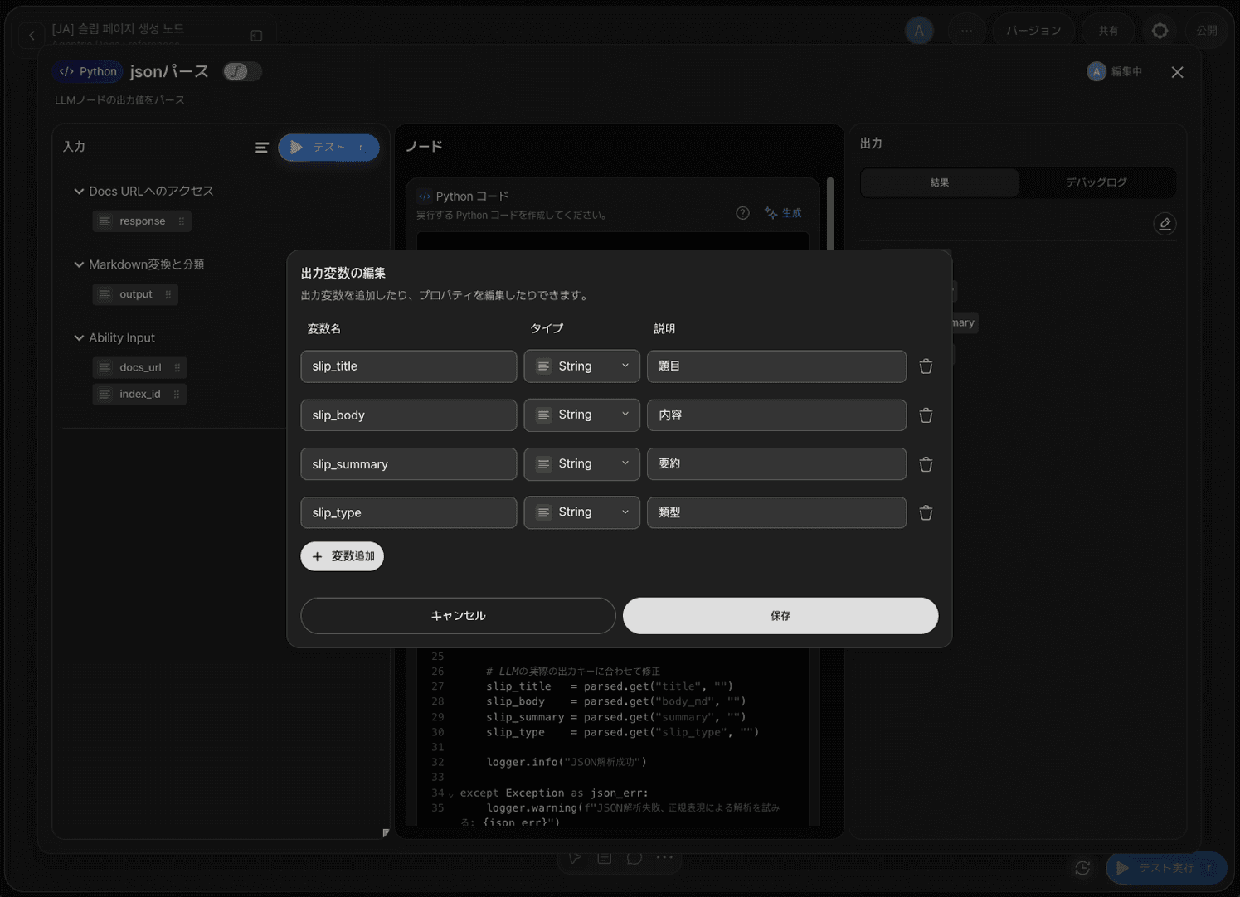The image size is (1240, 897).
Task: Remove the slip_type variable with trash icon
Action: [926, 513]
